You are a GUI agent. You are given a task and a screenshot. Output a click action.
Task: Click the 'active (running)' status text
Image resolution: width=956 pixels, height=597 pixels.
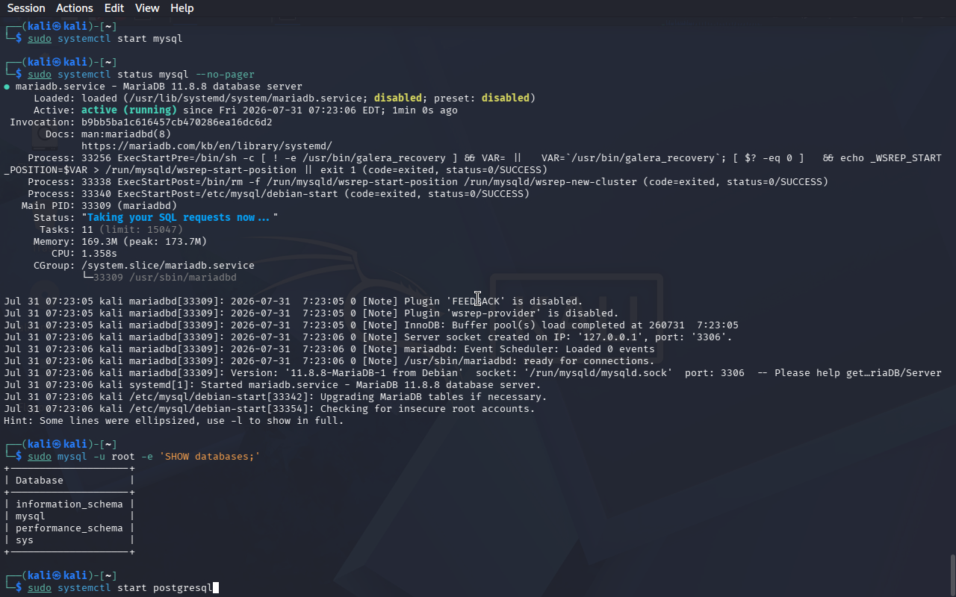[129, 110]
